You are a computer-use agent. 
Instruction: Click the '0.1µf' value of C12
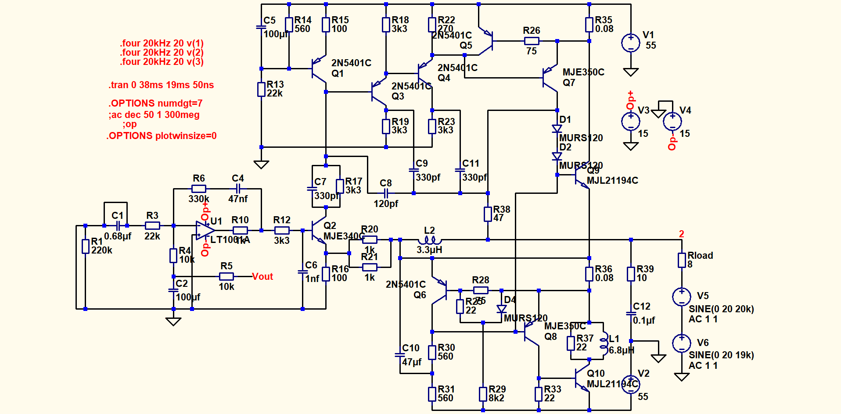pos(644,321)
